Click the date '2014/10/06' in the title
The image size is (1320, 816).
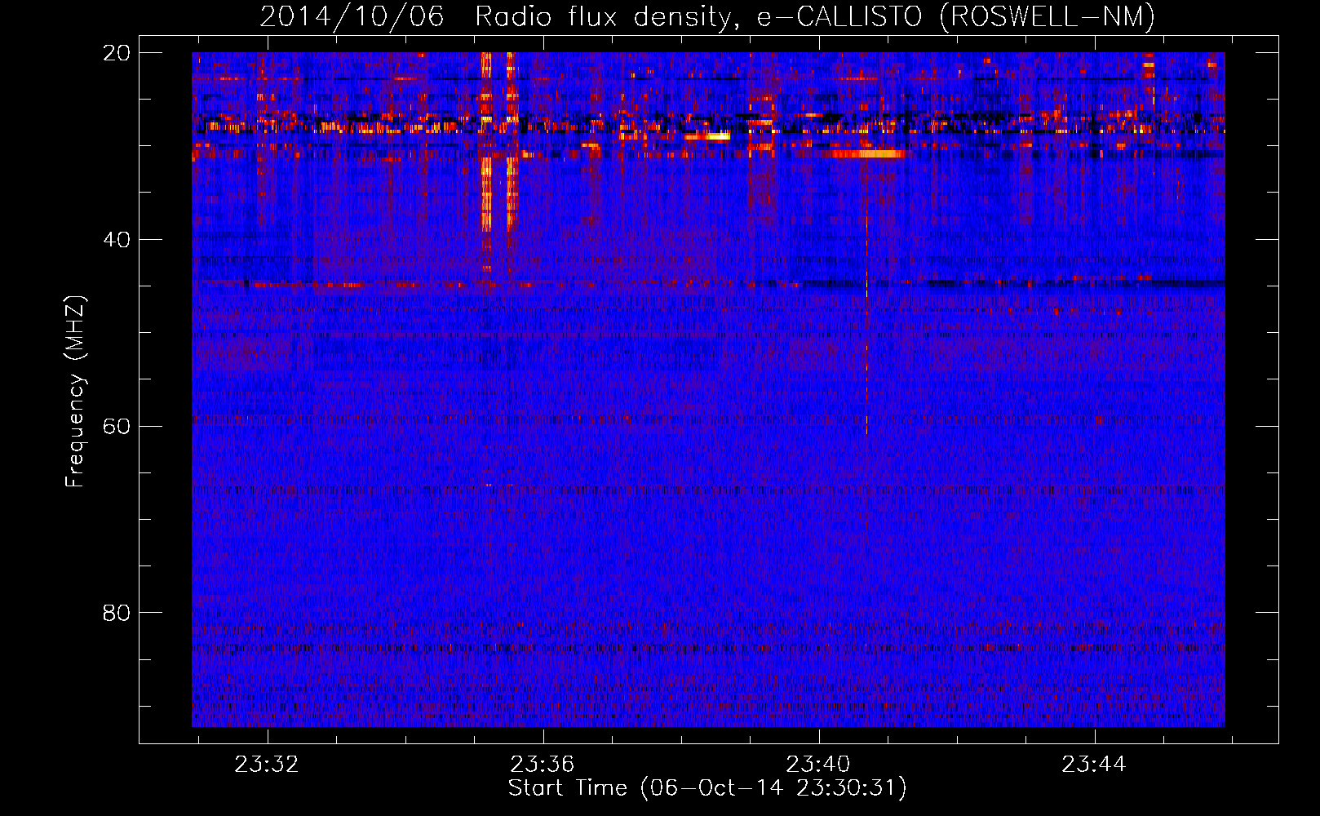click(352, 16)
